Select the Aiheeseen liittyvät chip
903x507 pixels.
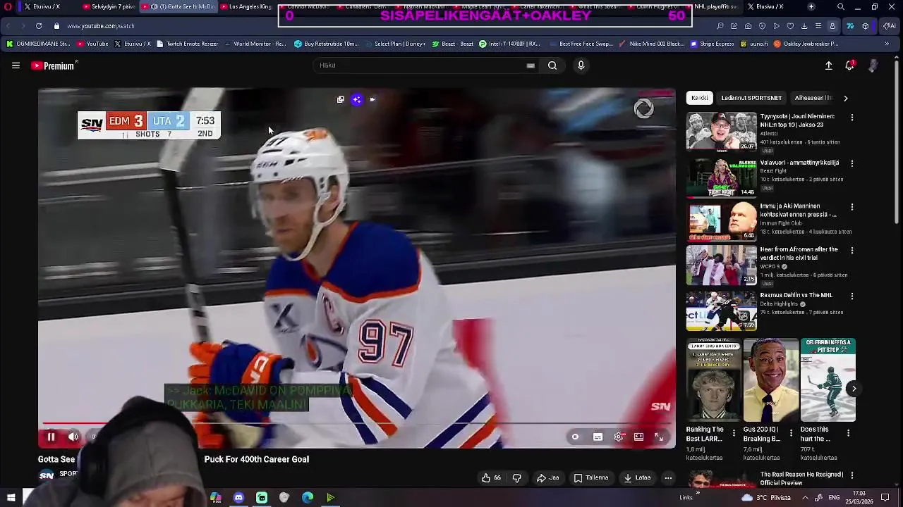[x=813, y=98]
